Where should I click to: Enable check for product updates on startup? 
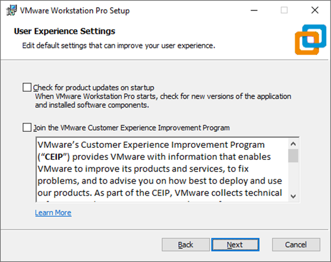point(27,87)
